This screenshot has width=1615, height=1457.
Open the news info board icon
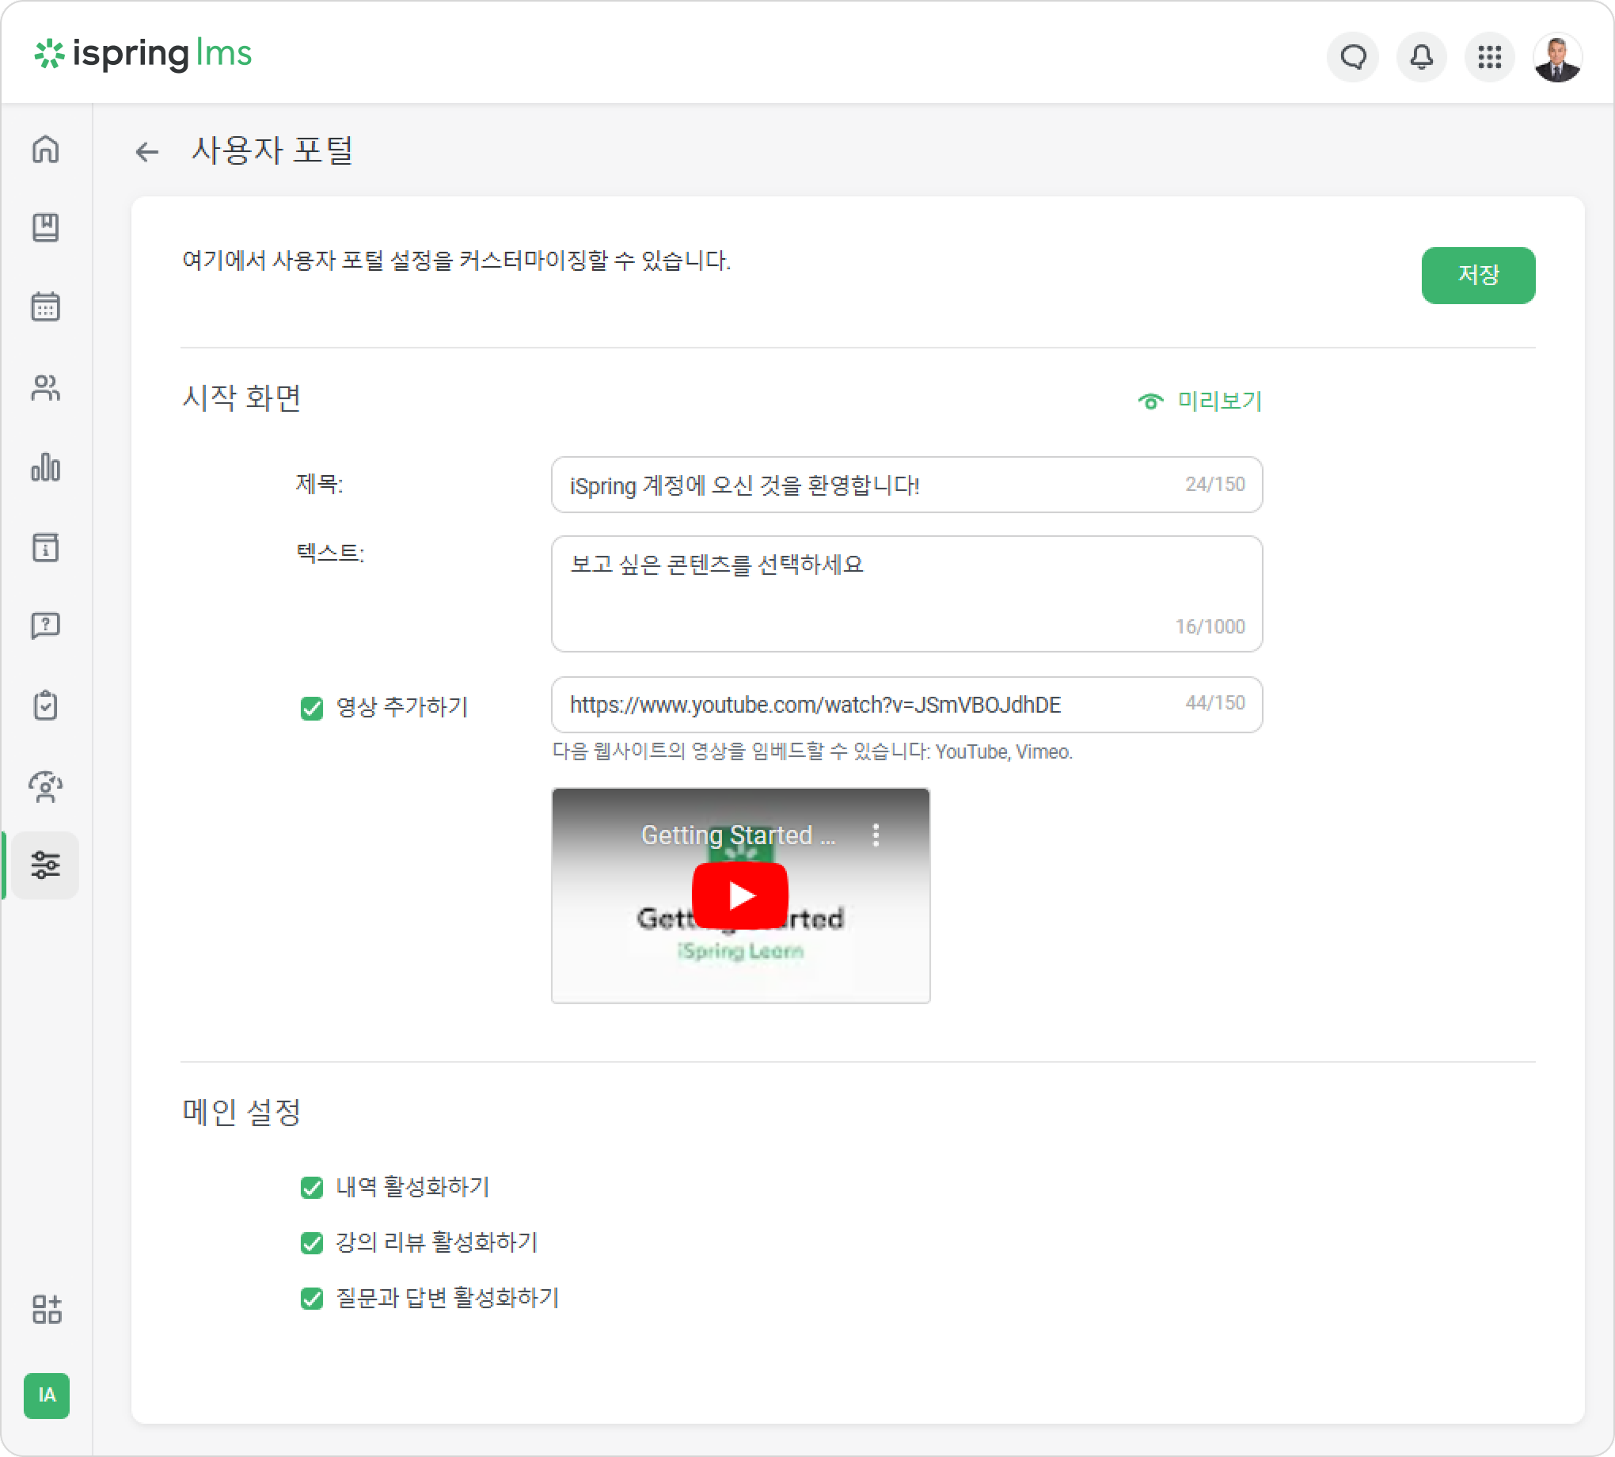[x=46, y=548]
